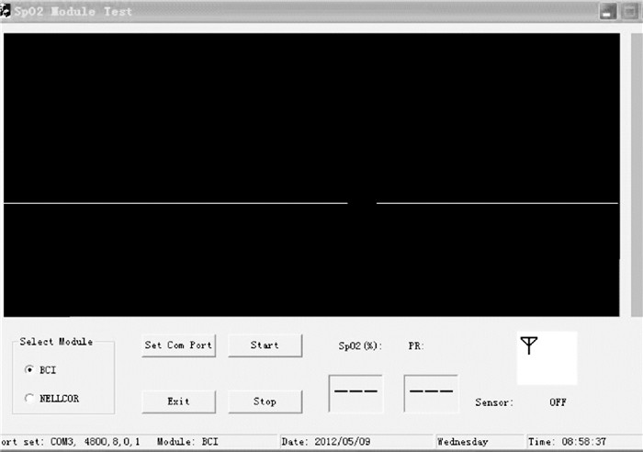Click the SpO2 (%) readout box
This screenshot has height=452, width=643.
pos(355,392)
